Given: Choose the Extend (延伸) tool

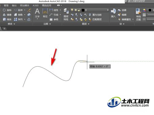Looking at the screenshot, I should point(18,10).
